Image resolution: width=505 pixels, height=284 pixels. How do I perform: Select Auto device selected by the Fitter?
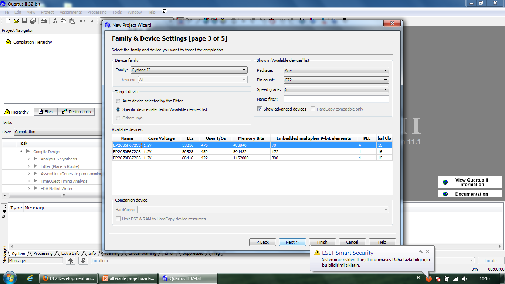tap(149, 101)
